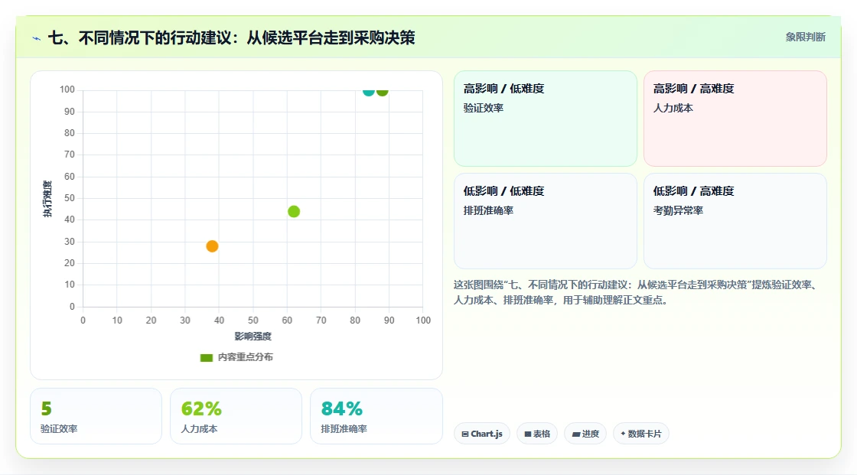Click the teal point at the chart's top edge
The height and width of the screenshot is (475, 857).
pyautogui.click(x=369, y=91)
